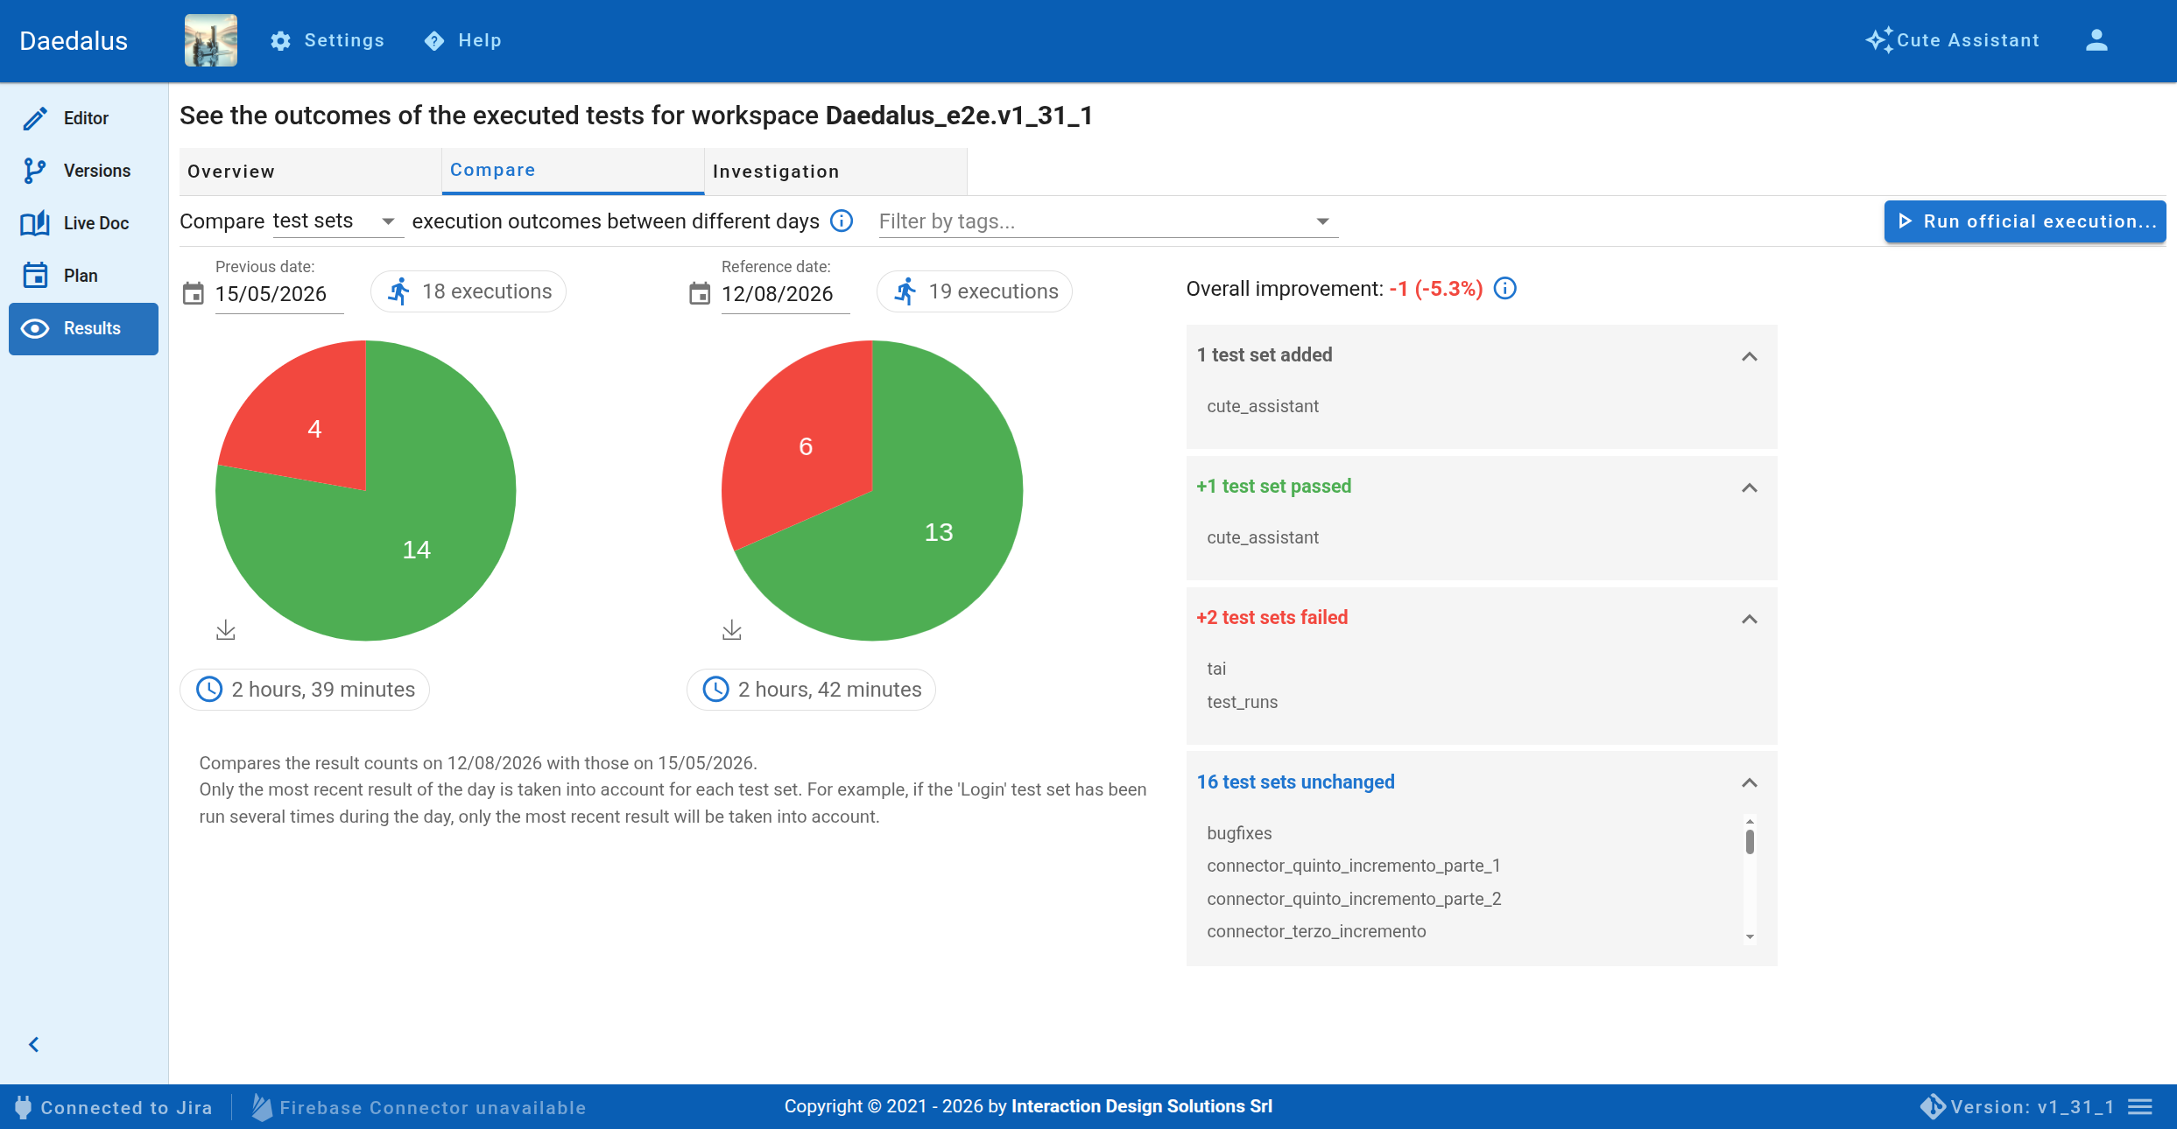This screenshot has width=2177, height=1129.
Task: Download the previous date pie chart
Action: click(226, 630)
